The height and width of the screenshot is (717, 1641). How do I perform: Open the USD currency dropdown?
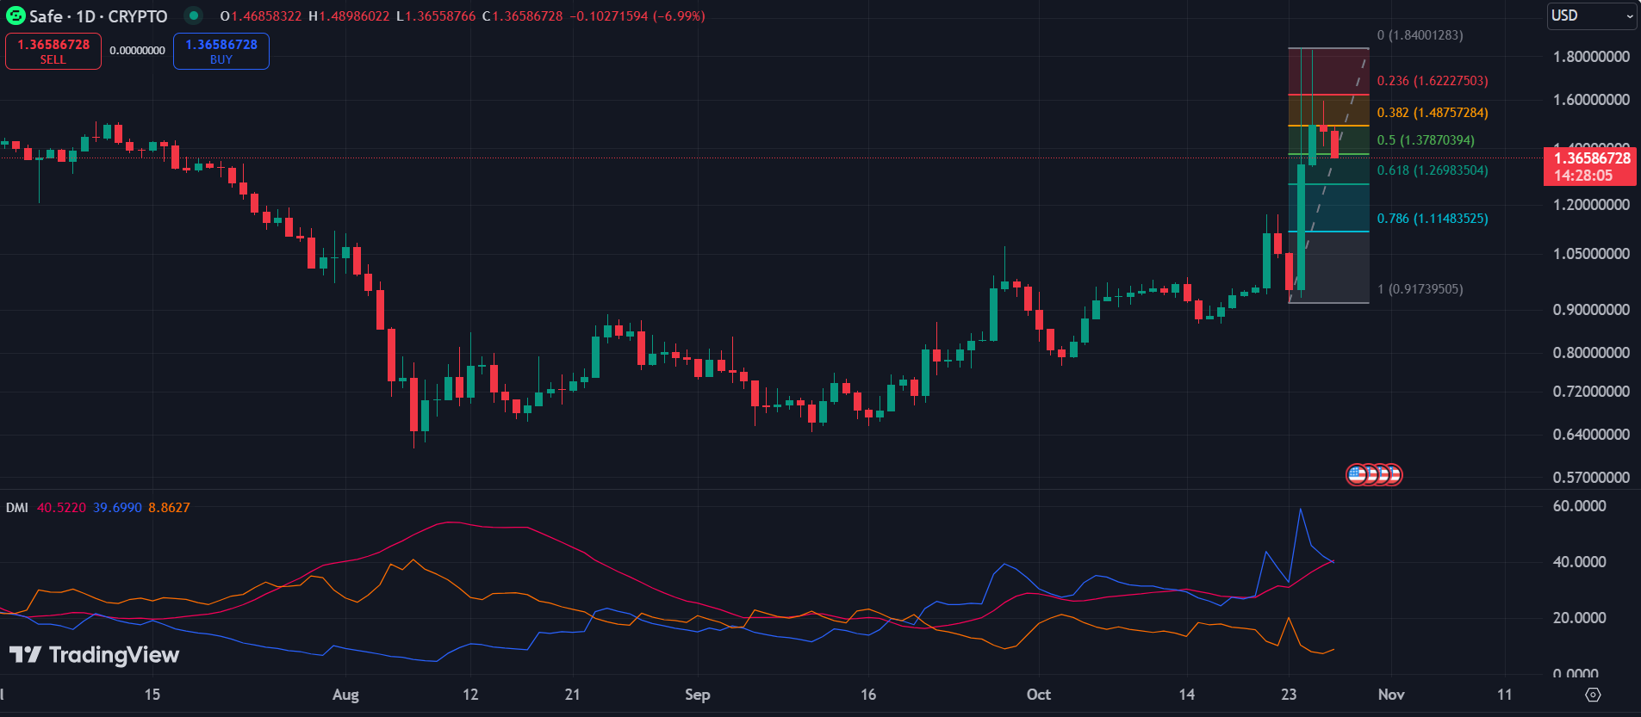pos(1592,15)
